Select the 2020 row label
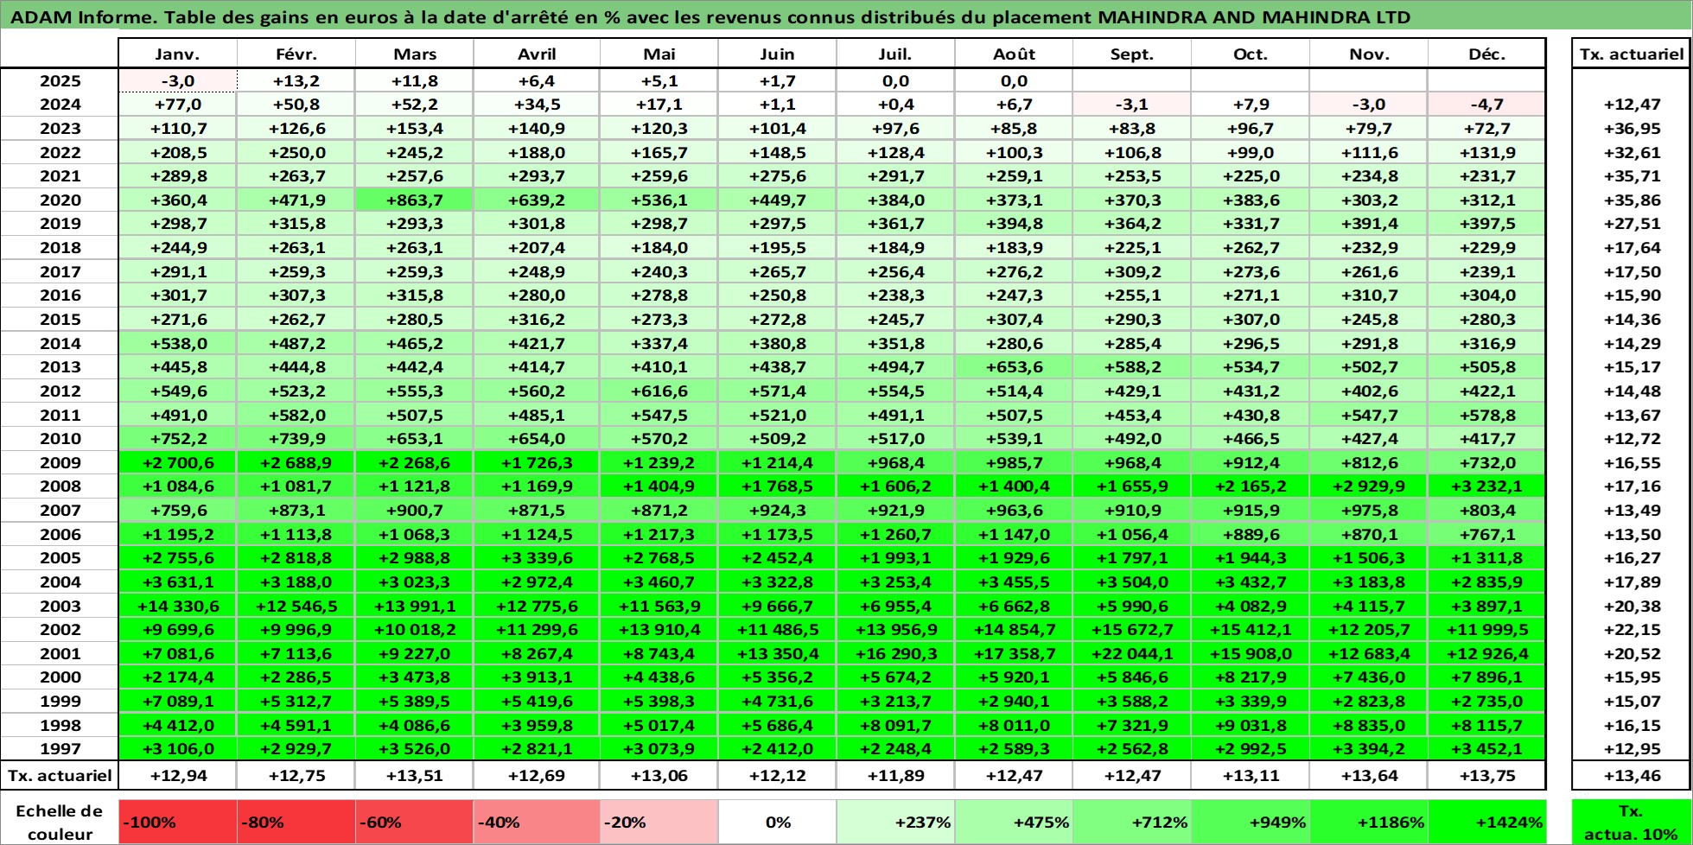Viewport: 1693px width, 845px height. (60, 200)
